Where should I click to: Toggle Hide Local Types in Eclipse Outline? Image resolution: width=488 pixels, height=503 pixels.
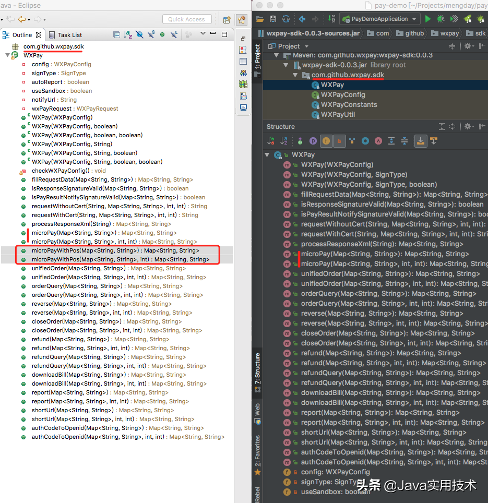[174, 34]
